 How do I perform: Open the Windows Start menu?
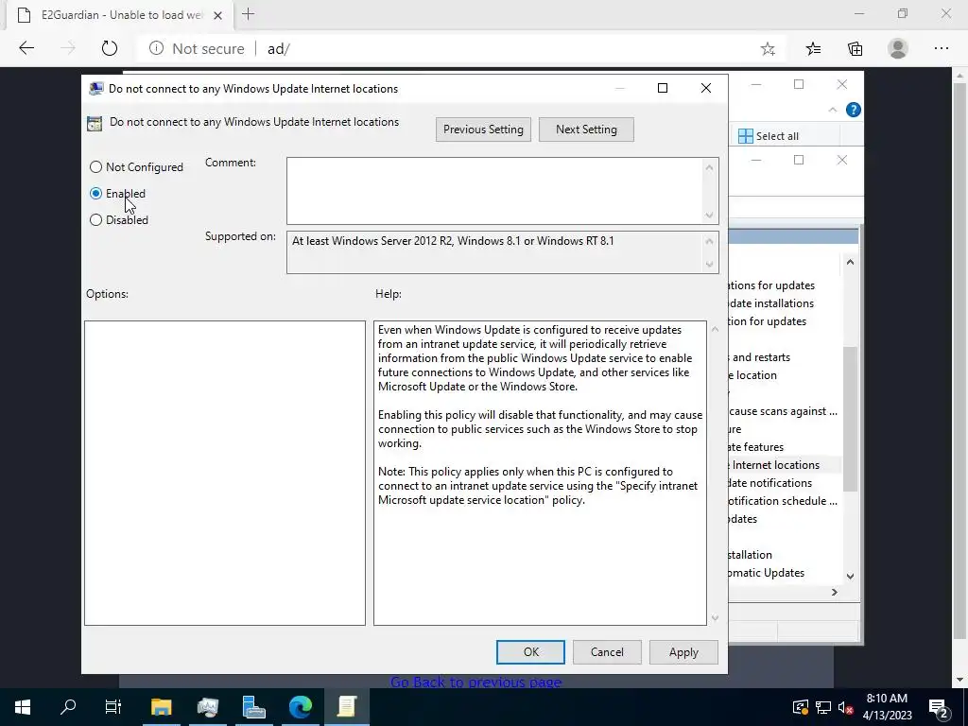coord(23,707)
